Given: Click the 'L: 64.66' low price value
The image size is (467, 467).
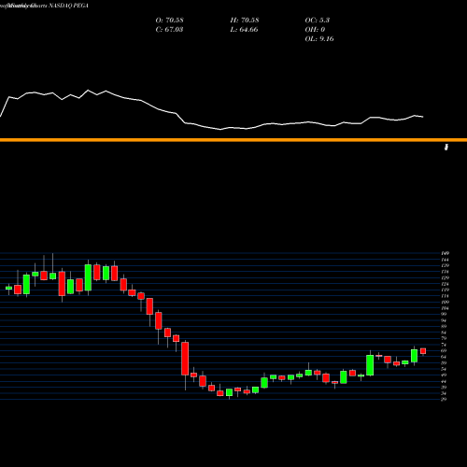Looking at the screenshot, I should pos(244,30).
